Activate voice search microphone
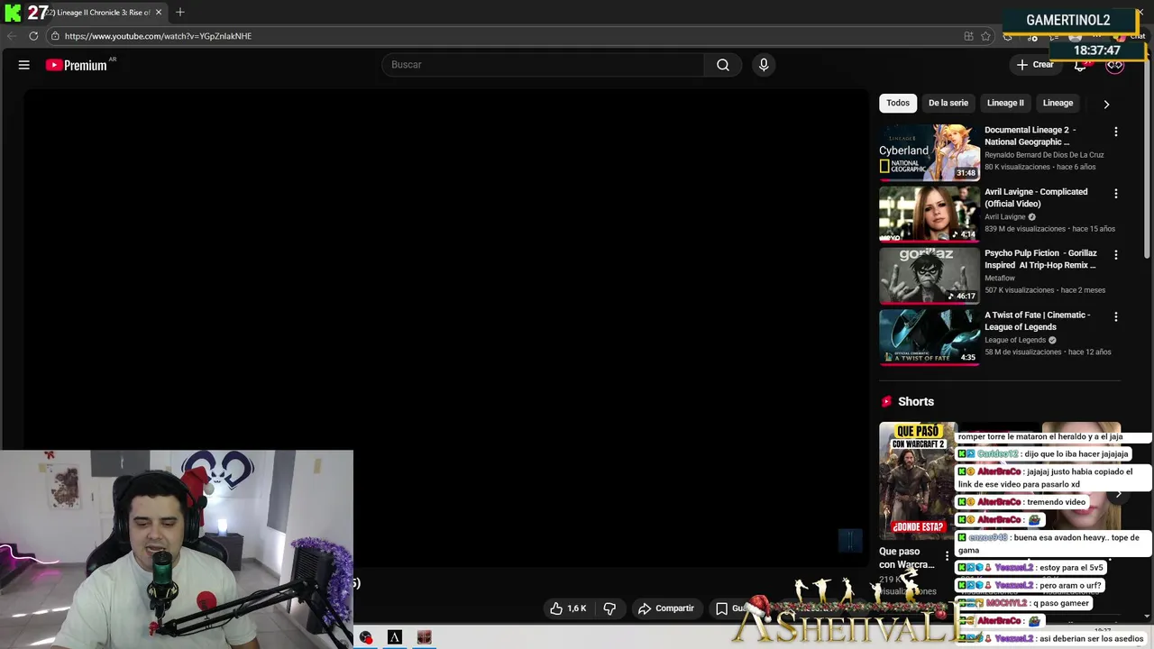Screen dimensions: 1154x649 [764, 65]
